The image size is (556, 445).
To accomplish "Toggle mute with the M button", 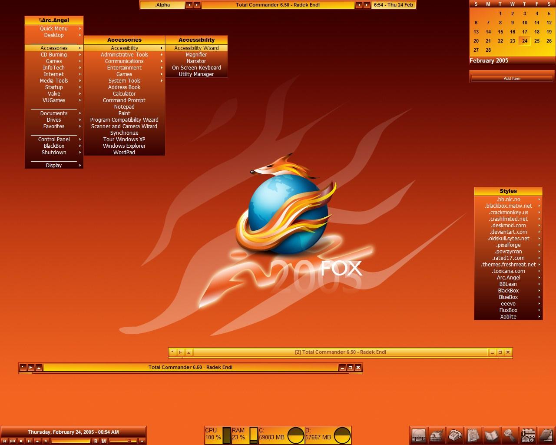I will 104,441.
